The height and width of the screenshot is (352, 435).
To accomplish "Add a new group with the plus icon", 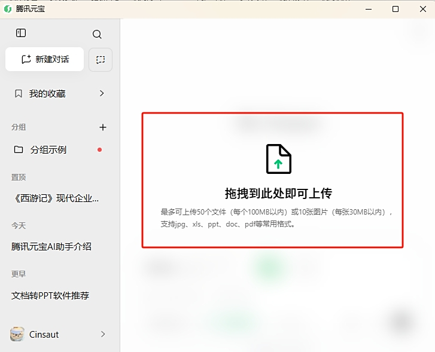I will [102, 127].
